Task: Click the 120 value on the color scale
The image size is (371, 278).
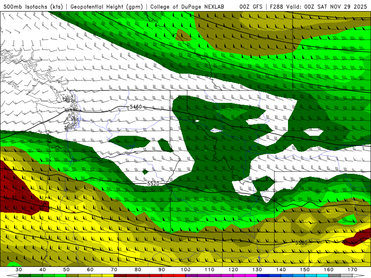Action: 233,270
